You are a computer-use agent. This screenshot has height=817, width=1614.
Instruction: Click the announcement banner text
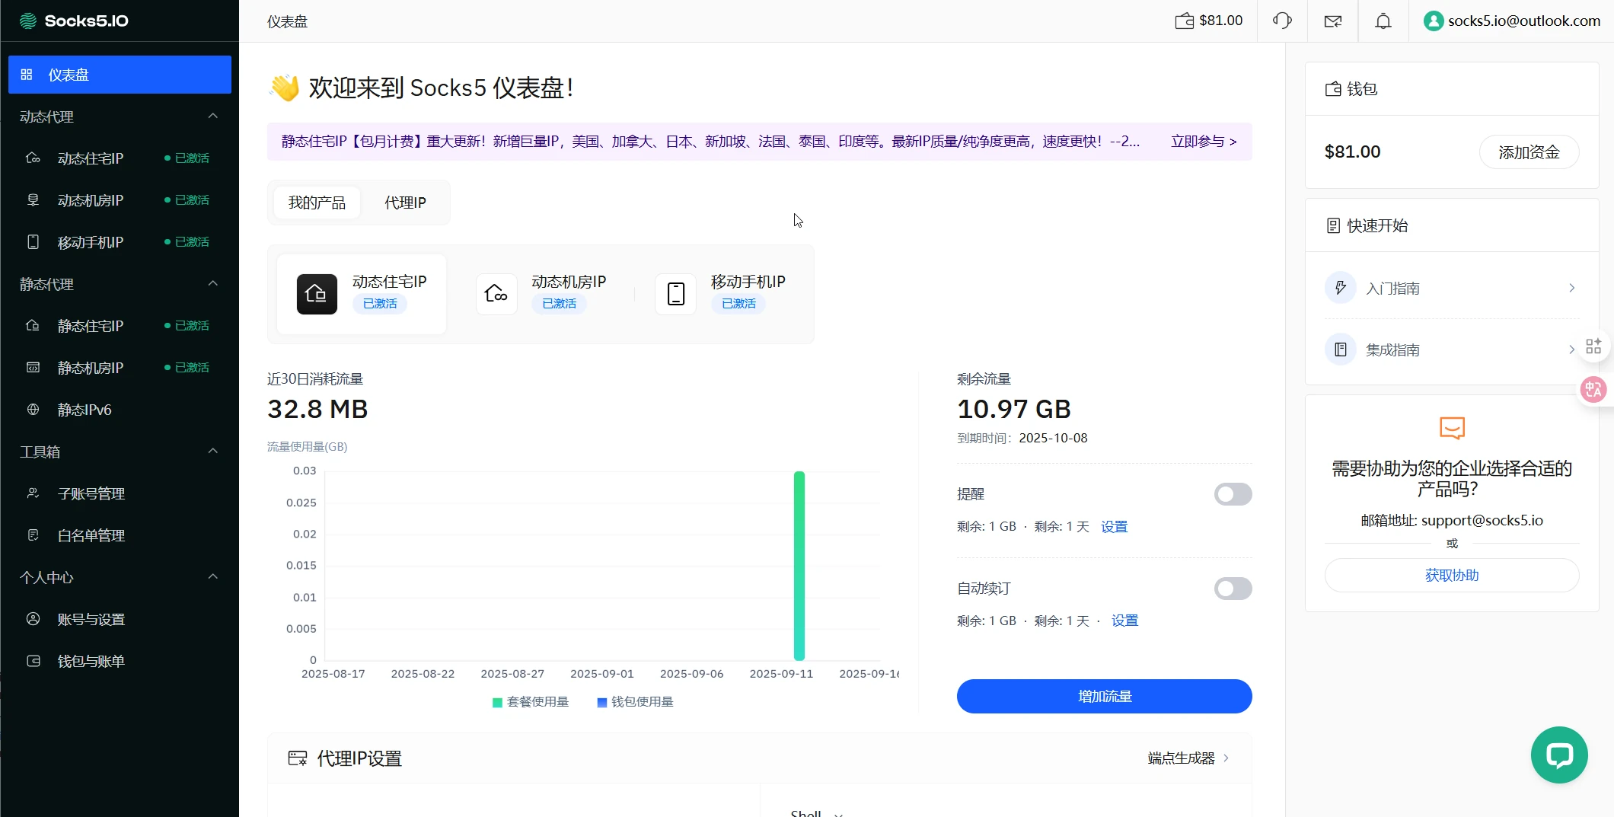coord(710,142)
